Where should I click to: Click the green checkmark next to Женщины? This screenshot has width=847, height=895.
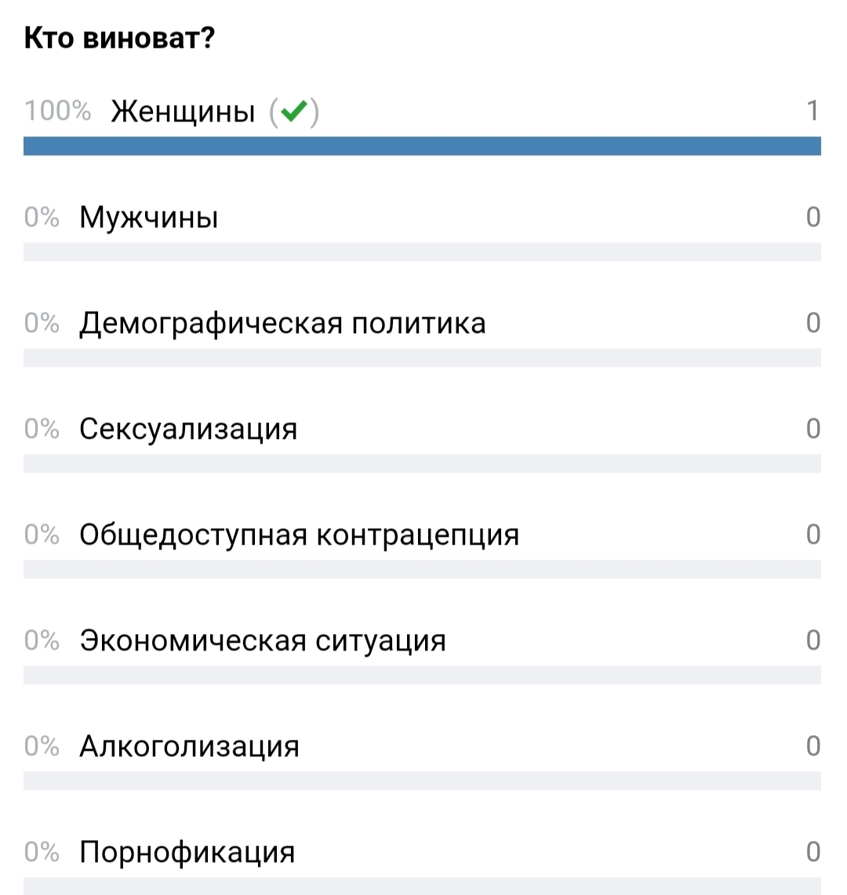(x=293, y=112)
